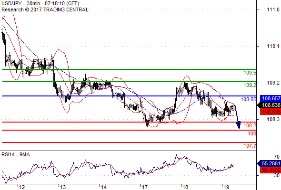Screen dimensions: 281x190
Task: Select the red 107.7 support label
Action: pyautogui.click(x=250, y=146)
